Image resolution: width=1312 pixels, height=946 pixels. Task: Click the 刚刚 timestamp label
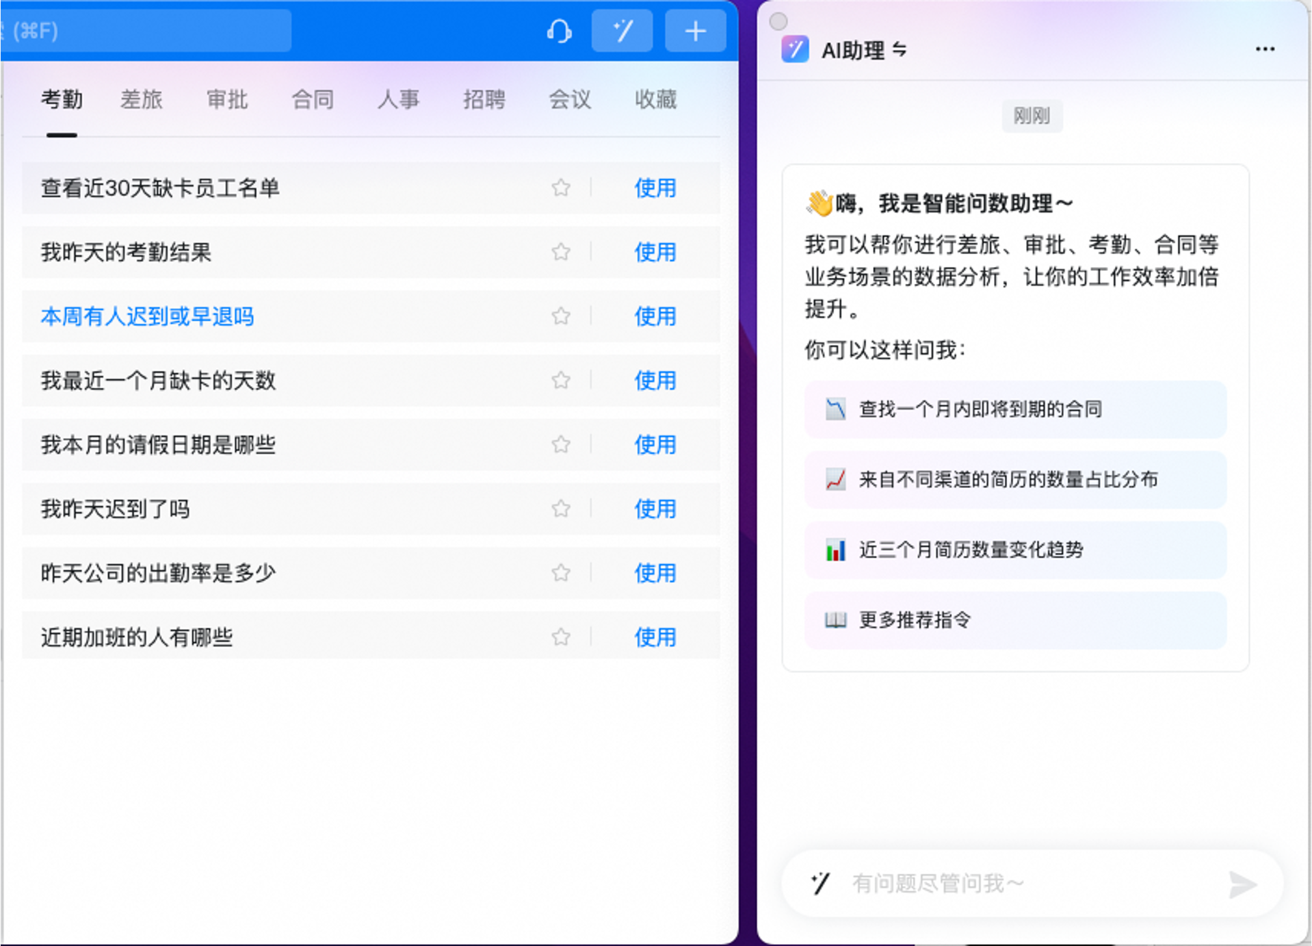(1032, 116)
